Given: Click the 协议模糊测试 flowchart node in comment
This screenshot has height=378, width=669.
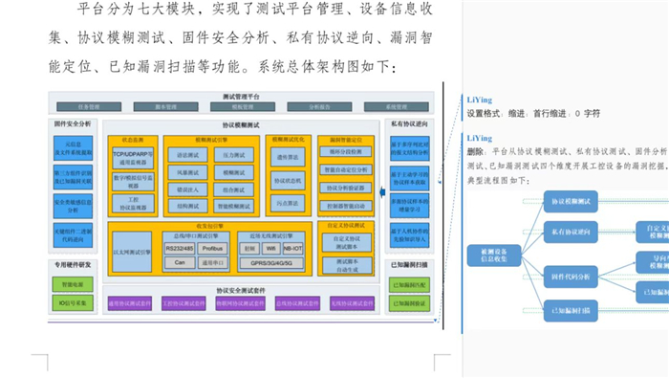Looking at the screenshot, I should pos(571,202).
